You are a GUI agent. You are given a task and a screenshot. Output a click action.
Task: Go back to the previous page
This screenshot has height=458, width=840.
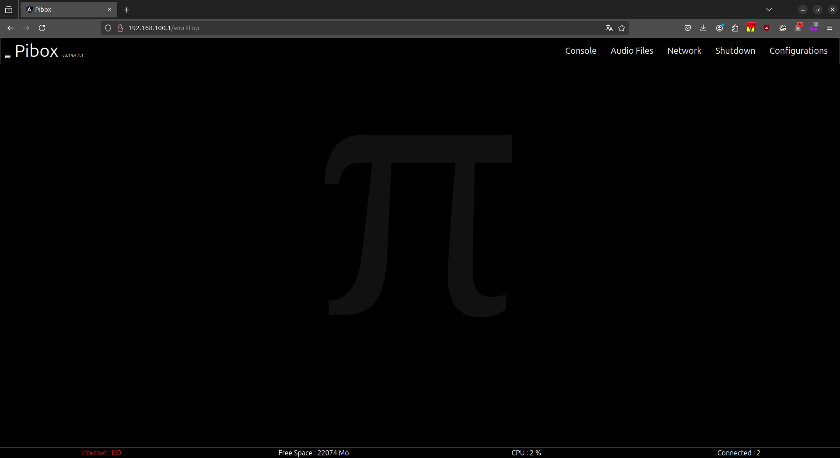[10, 28]
